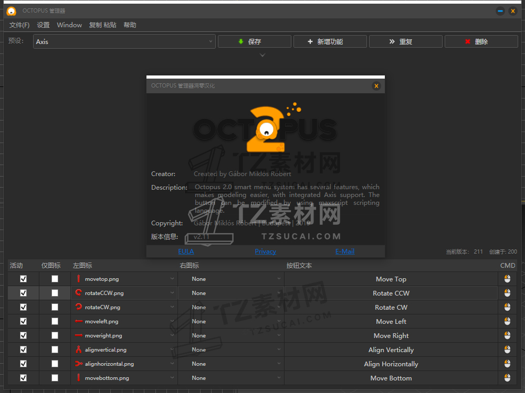Click the movebottom.png red arrow icon
Viewport: 525px width, 393px height.
pyautogui.click(x=78, y=378)
